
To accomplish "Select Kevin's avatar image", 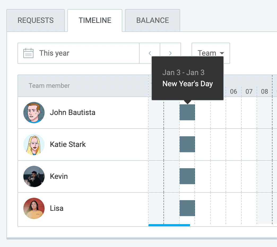I will coord(34,176).
